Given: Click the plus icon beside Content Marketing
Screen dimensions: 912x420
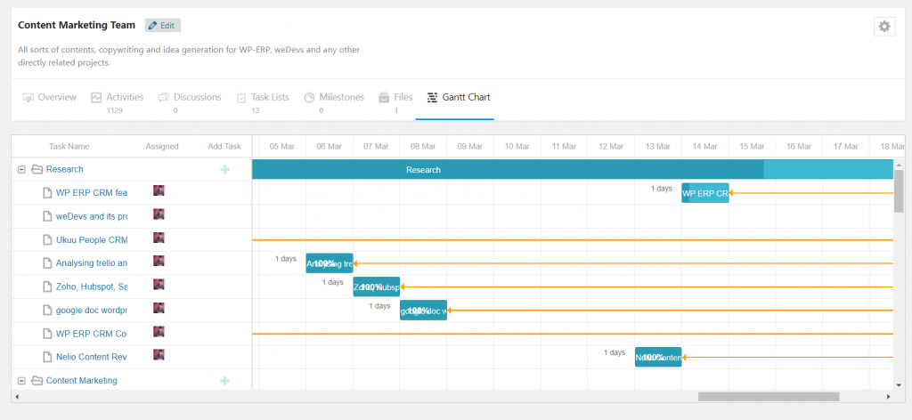Looking at the screenshot, I should click(224, 381).
